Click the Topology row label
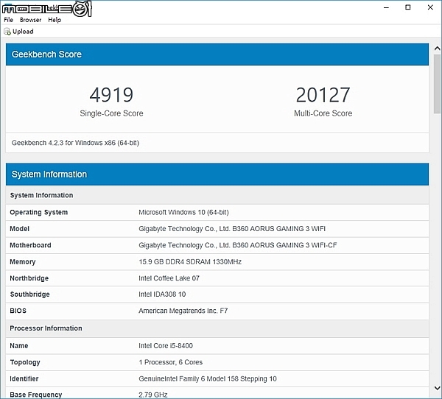This screenshot has height=399, width=442. pyautogui.click(x=25, y=362)
